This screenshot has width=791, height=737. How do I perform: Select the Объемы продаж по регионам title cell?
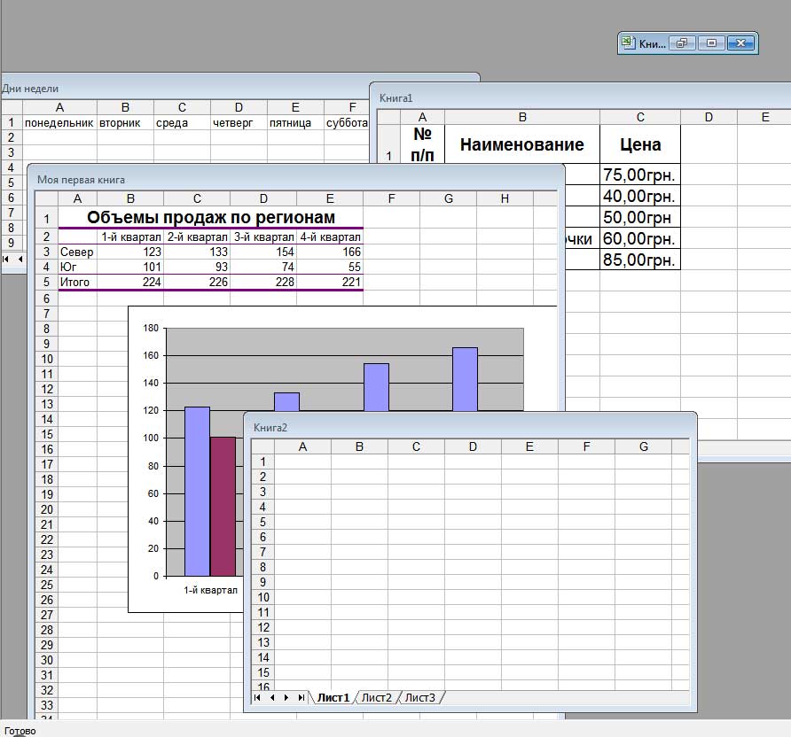tap(210, 217)
